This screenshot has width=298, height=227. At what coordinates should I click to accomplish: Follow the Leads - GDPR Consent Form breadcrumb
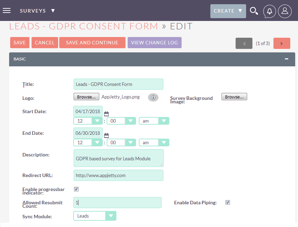[84, 26]
